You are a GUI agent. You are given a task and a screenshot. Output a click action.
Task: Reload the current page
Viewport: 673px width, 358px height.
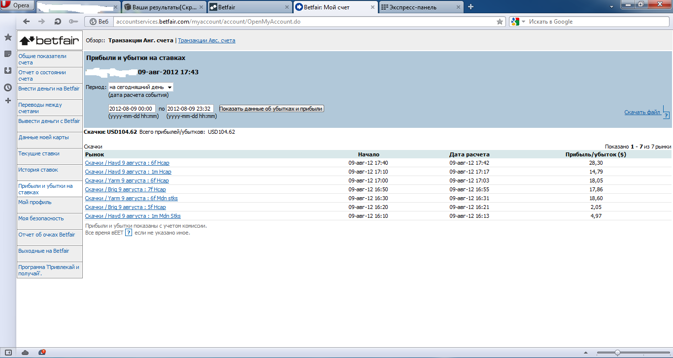click(x=58, y=22)
